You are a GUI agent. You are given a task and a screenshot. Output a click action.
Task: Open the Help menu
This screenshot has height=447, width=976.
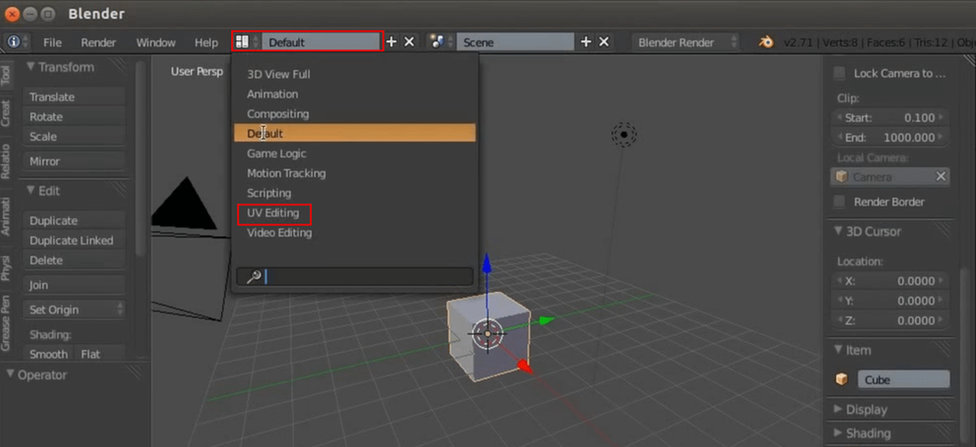coord(206,43)
